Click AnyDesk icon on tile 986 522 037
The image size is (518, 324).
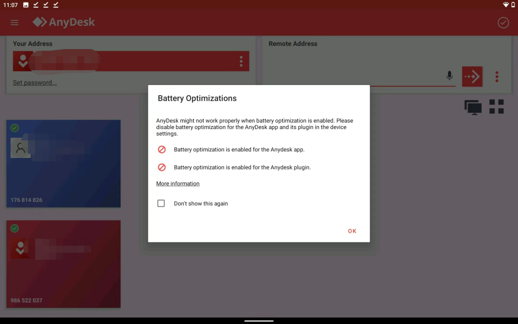[x=20, y=248]
